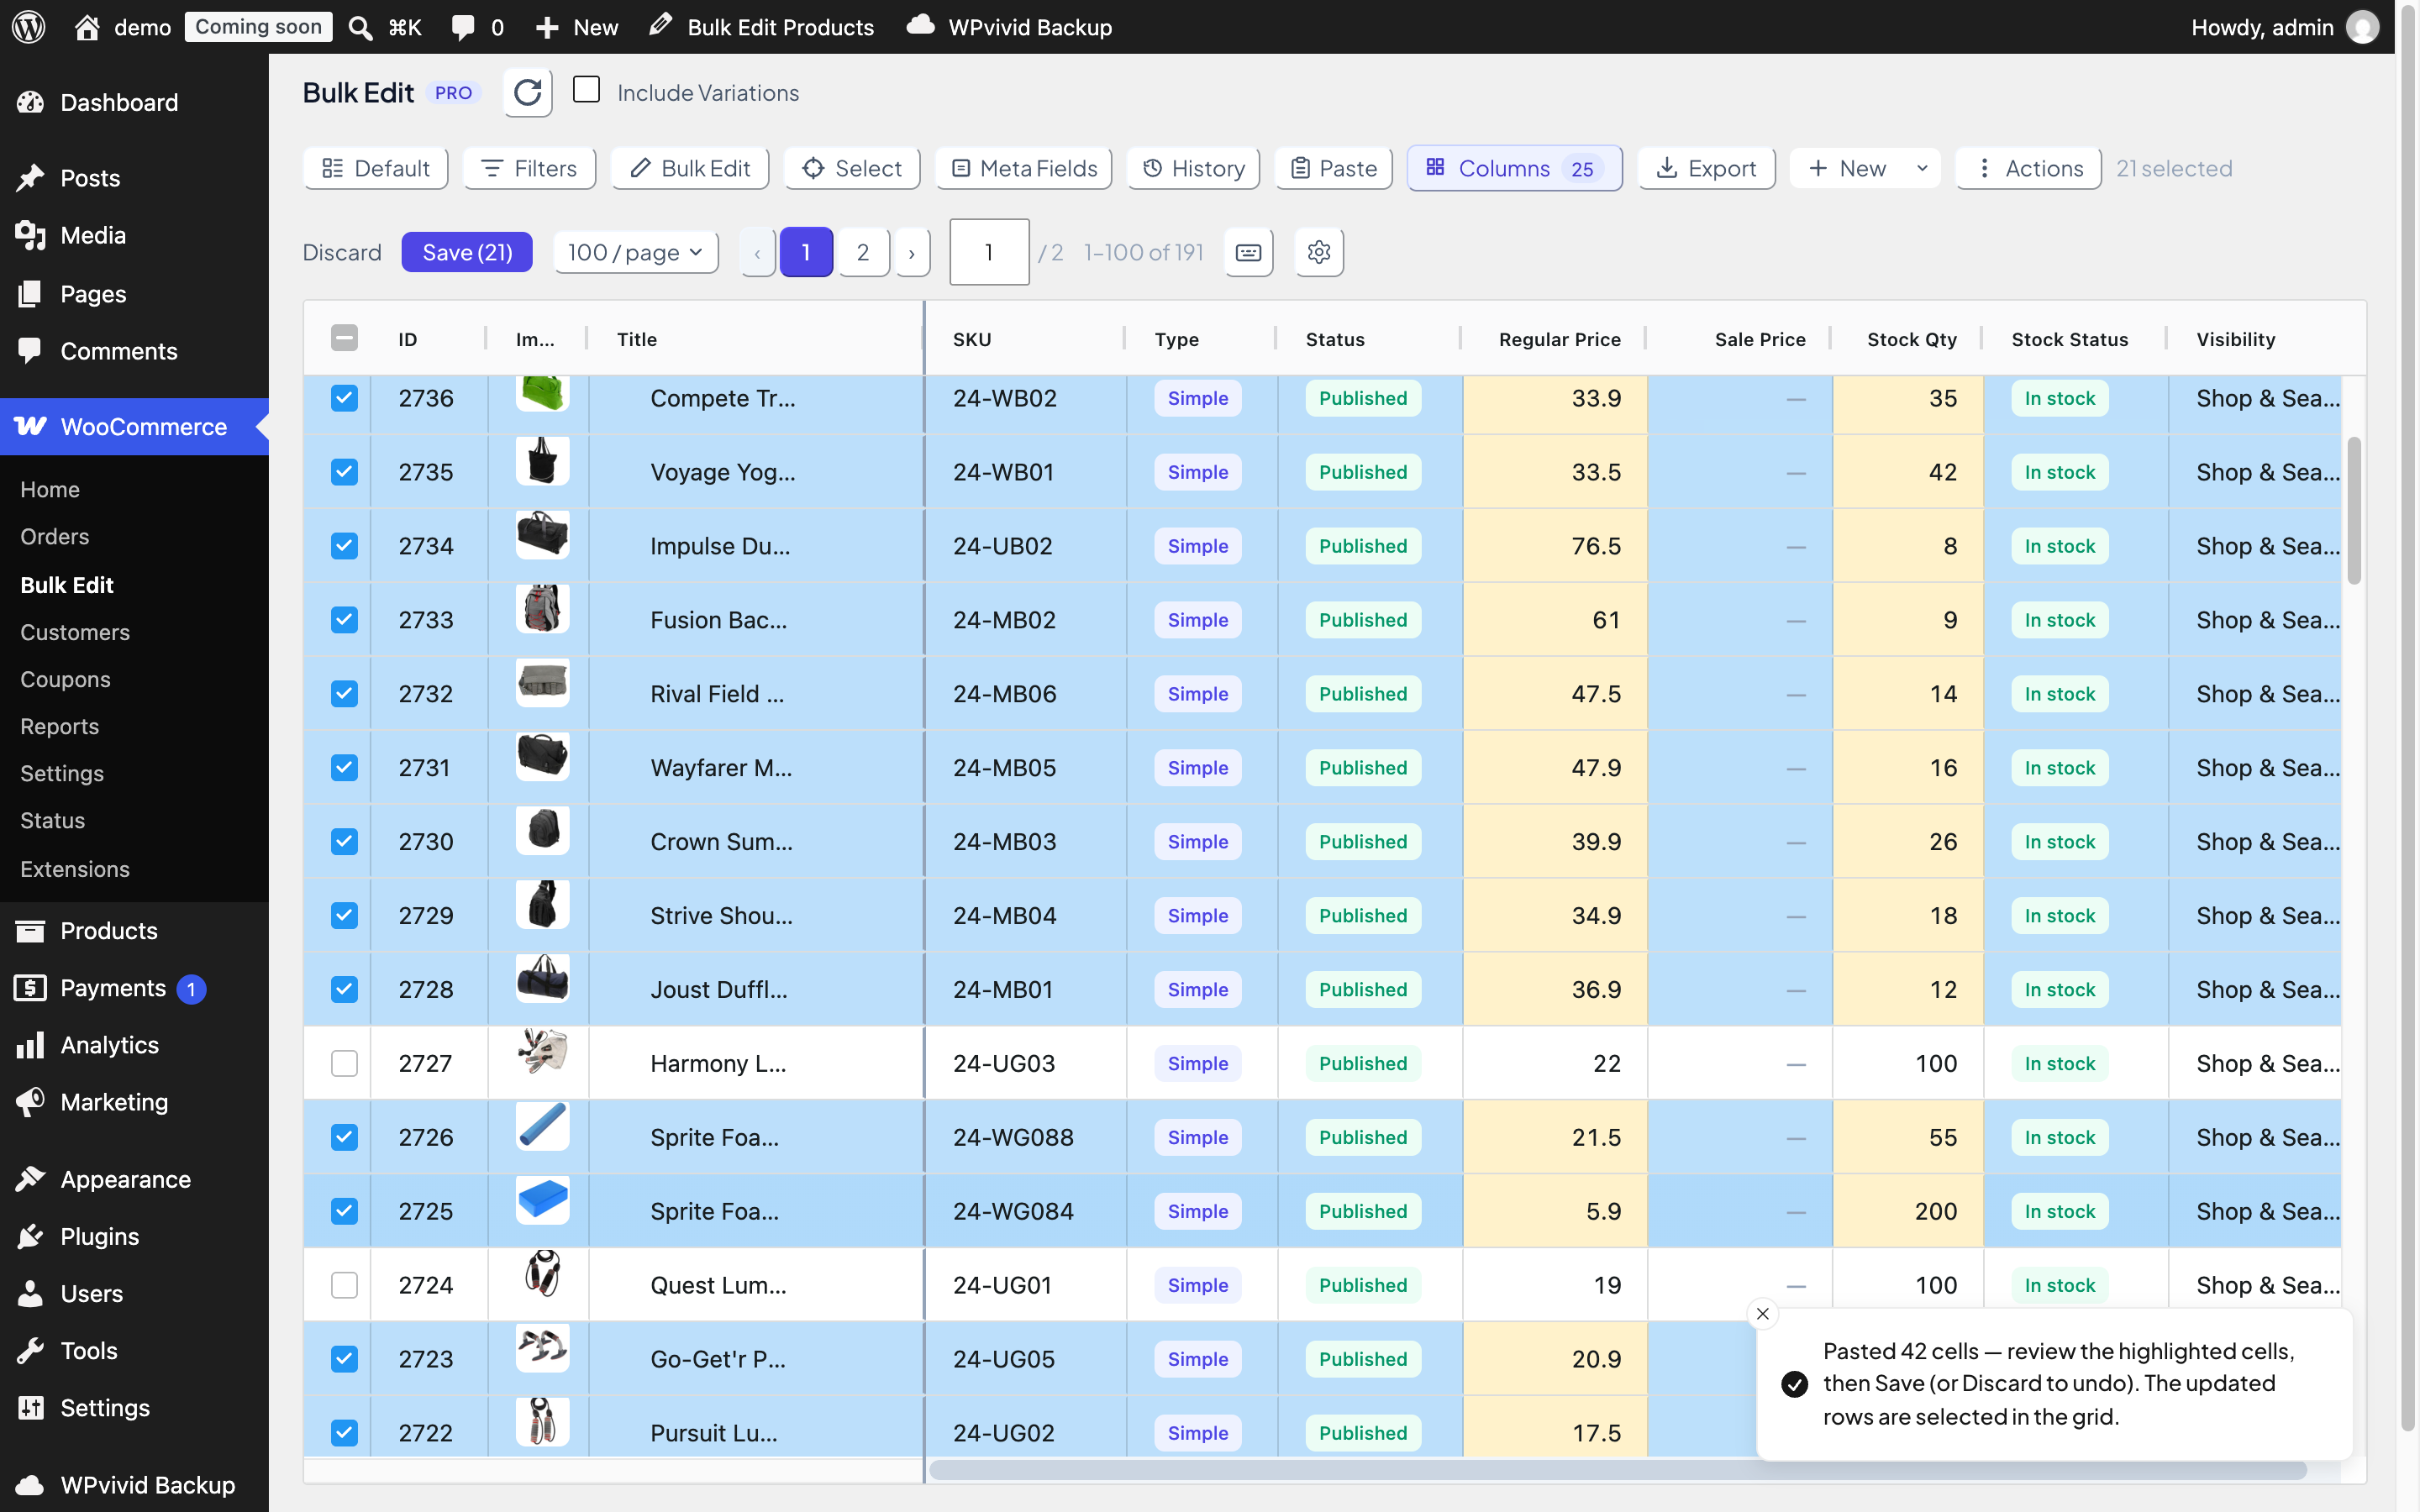The height and width of the screenshot is (1512, 2420).
Task: Click the grid vertical scrollbar thumb
Action: click(x=2354, y=510)
